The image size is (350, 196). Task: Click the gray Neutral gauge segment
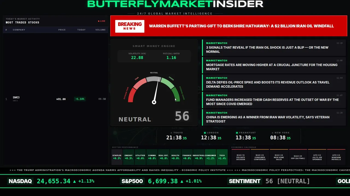153,79
